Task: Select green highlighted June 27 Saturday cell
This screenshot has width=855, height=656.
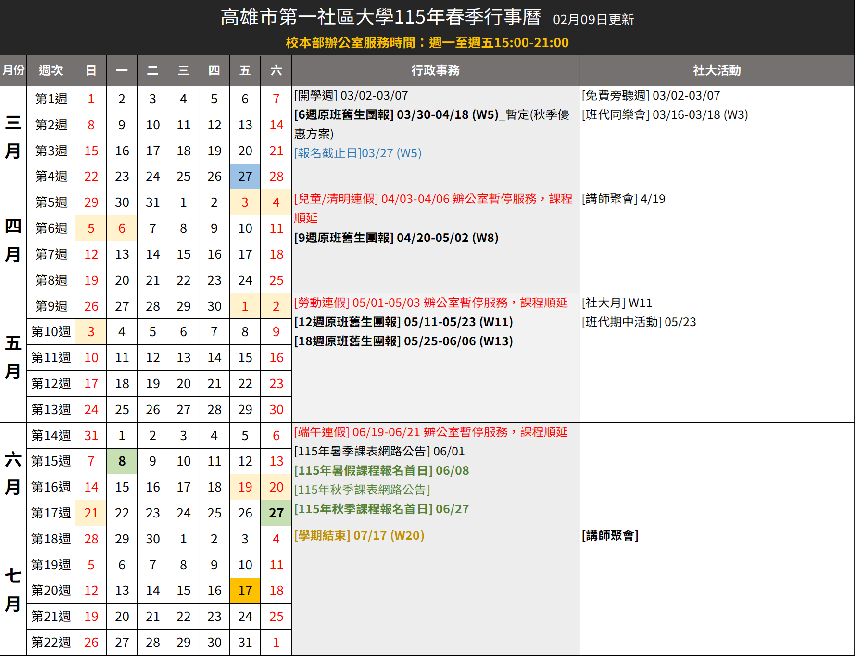Action: pos(276,513)
